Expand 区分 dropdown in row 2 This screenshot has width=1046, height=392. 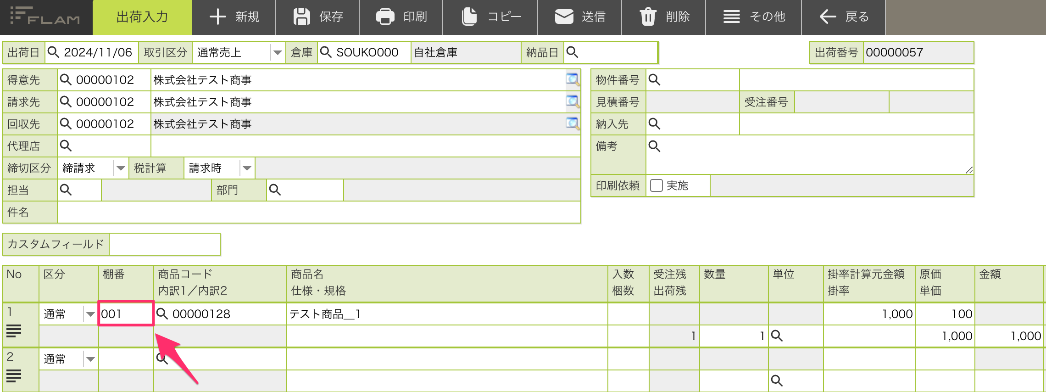point(90,359)
